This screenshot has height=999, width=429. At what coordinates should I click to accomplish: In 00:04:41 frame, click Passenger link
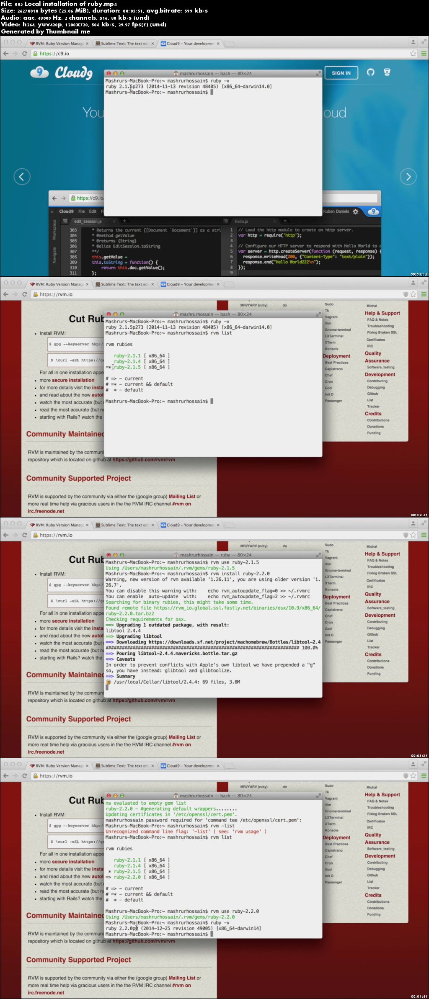pyautogui.click(x=333, y=882)
